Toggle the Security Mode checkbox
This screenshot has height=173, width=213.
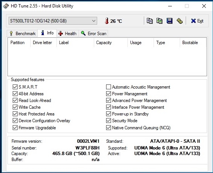coord(108,121)
